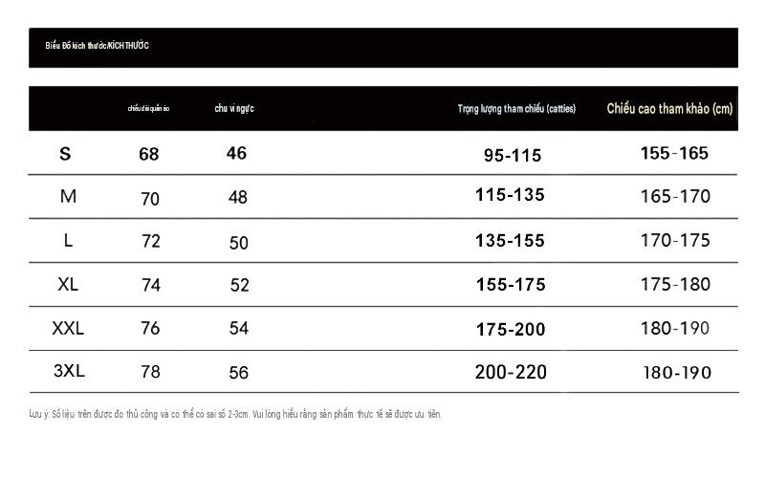Click the L size row label
Screen dimensions: 765x478
click(68, 241)
